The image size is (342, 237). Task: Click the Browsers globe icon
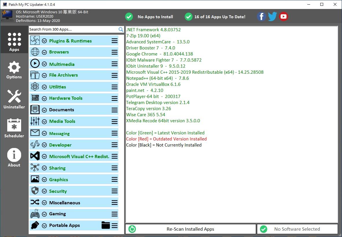pos(35,52)
